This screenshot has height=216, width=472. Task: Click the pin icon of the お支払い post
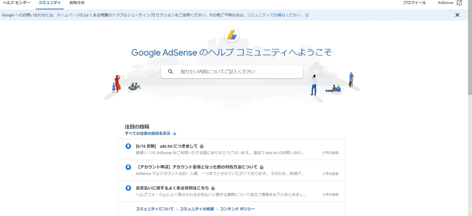[x=128, y=188]
